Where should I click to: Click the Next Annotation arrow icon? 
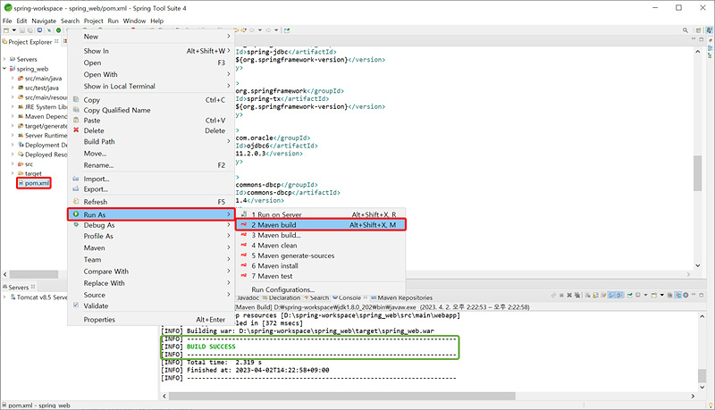[x=236, y=30]
